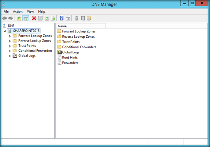Select Reverse Lookup Zones in right list
Screen dimensions: 210x147
click(x=78, y=37)
